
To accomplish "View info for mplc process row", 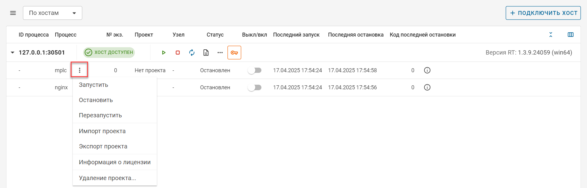I will point(427,70).
